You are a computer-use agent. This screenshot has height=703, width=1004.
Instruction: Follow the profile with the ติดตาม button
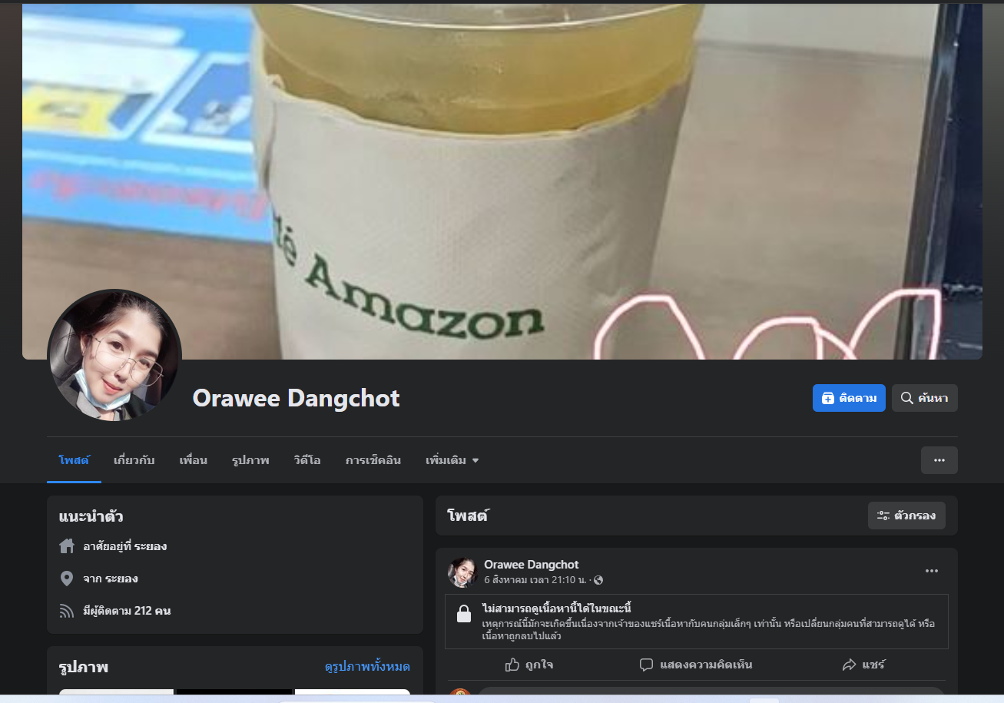849,398
